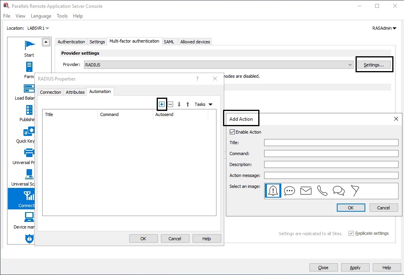Screen dimensions: 404x275
Task: Click the shield lock icon in sidebar
Action: click(x=29, y=238)
